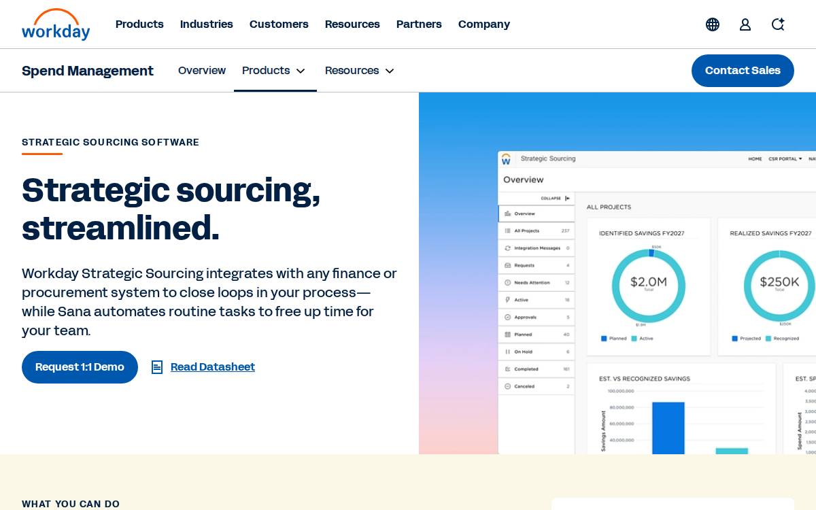Image resolution: width=816 pixels, height=510 pixels.
Task: Click the Recognized legend teal swatch
Action: (768, 339)
